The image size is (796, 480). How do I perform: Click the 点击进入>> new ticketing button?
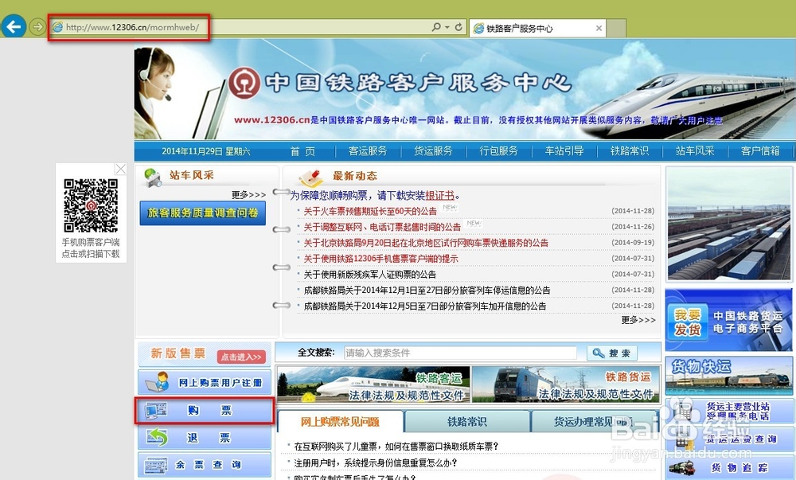[x=240, y=357]
